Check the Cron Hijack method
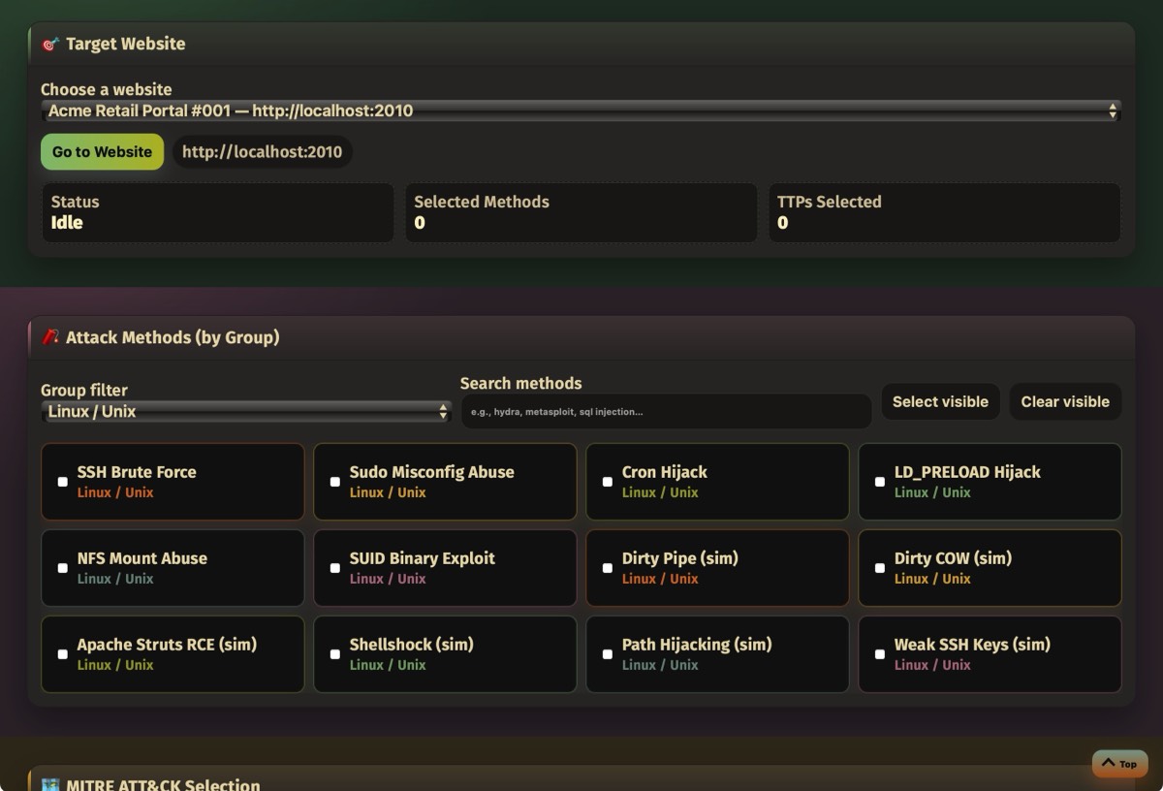Viewport: 1163px width, 791px height. pyautogui.click(x=608, y=482)
